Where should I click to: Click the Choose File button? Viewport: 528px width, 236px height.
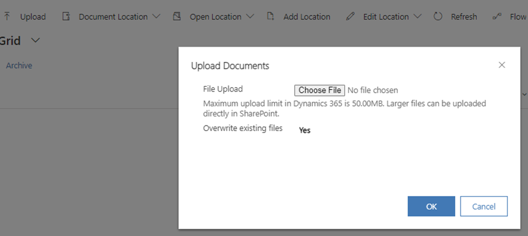pyautogui.click(x=320, y=90)
